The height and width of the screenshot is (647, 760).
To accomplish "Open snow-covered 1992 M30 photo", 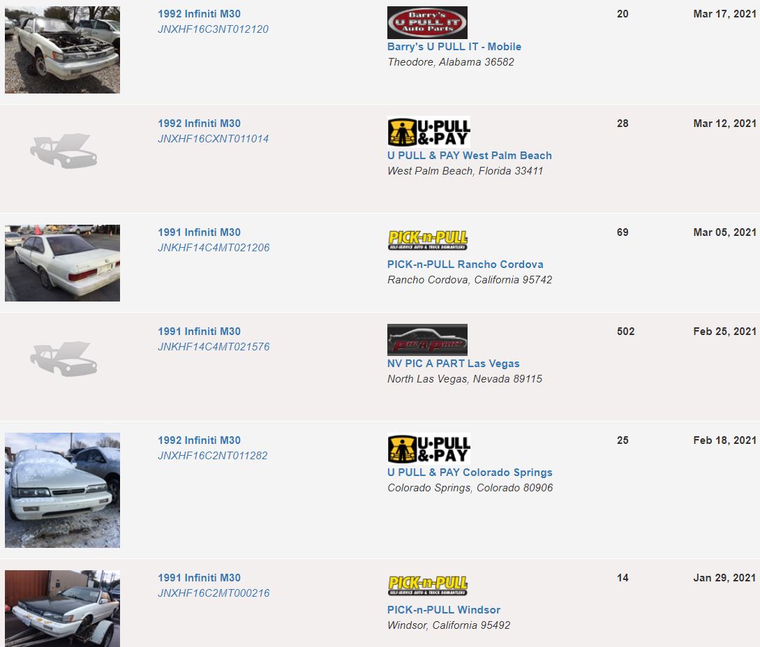I will point(63,490).
